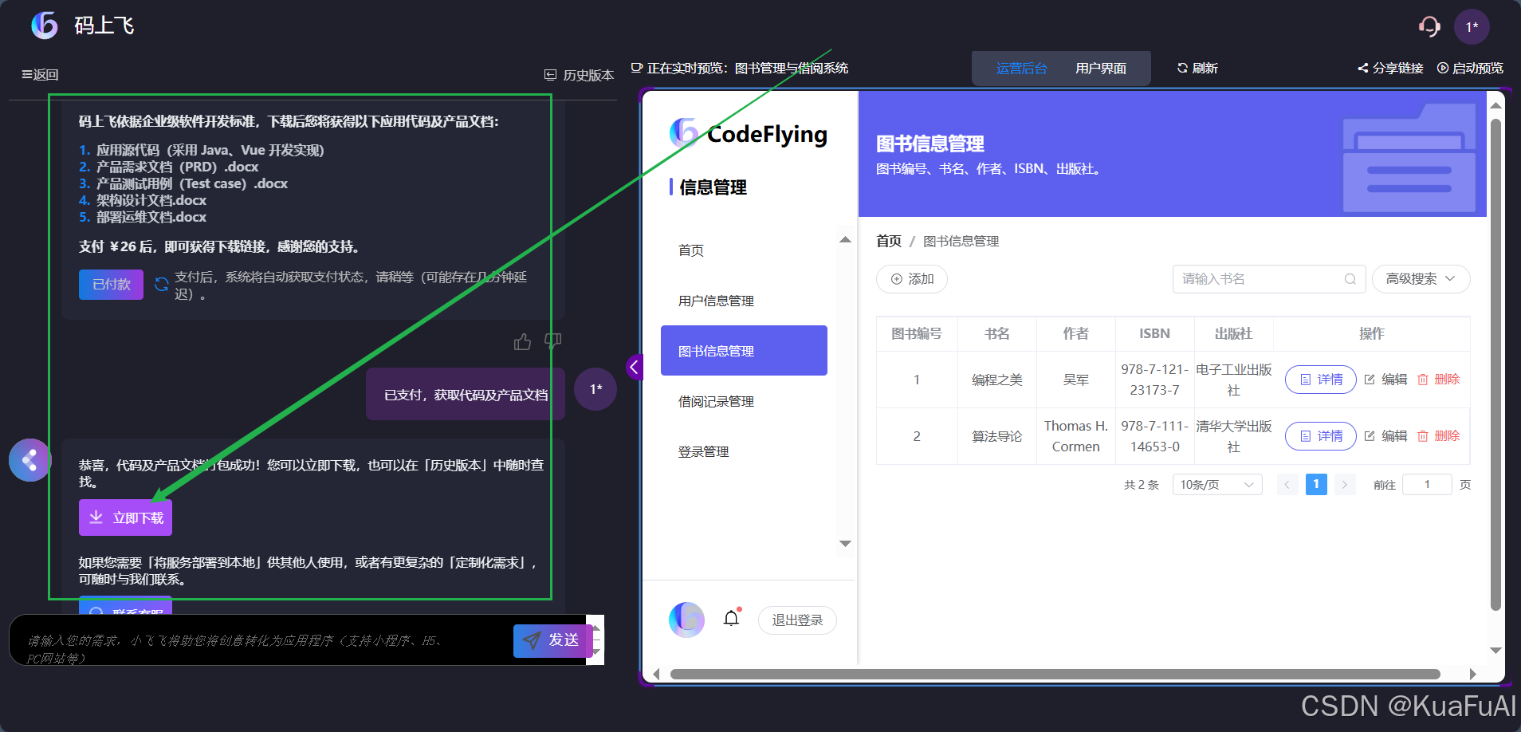Click next page arrow in pagination
Image resolution: width=1521 pixels, height=732 pixels.
[1345, 485]
